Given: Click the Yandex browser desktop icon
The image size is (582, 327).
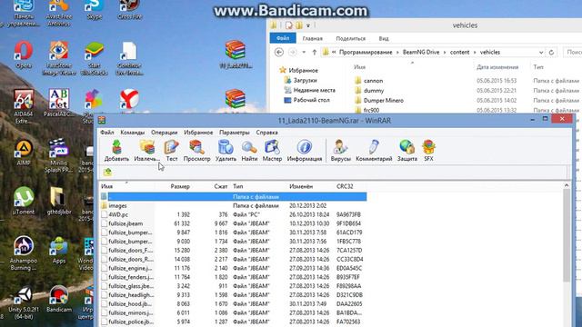Looking at the screenshot, I should click(129, 99).
